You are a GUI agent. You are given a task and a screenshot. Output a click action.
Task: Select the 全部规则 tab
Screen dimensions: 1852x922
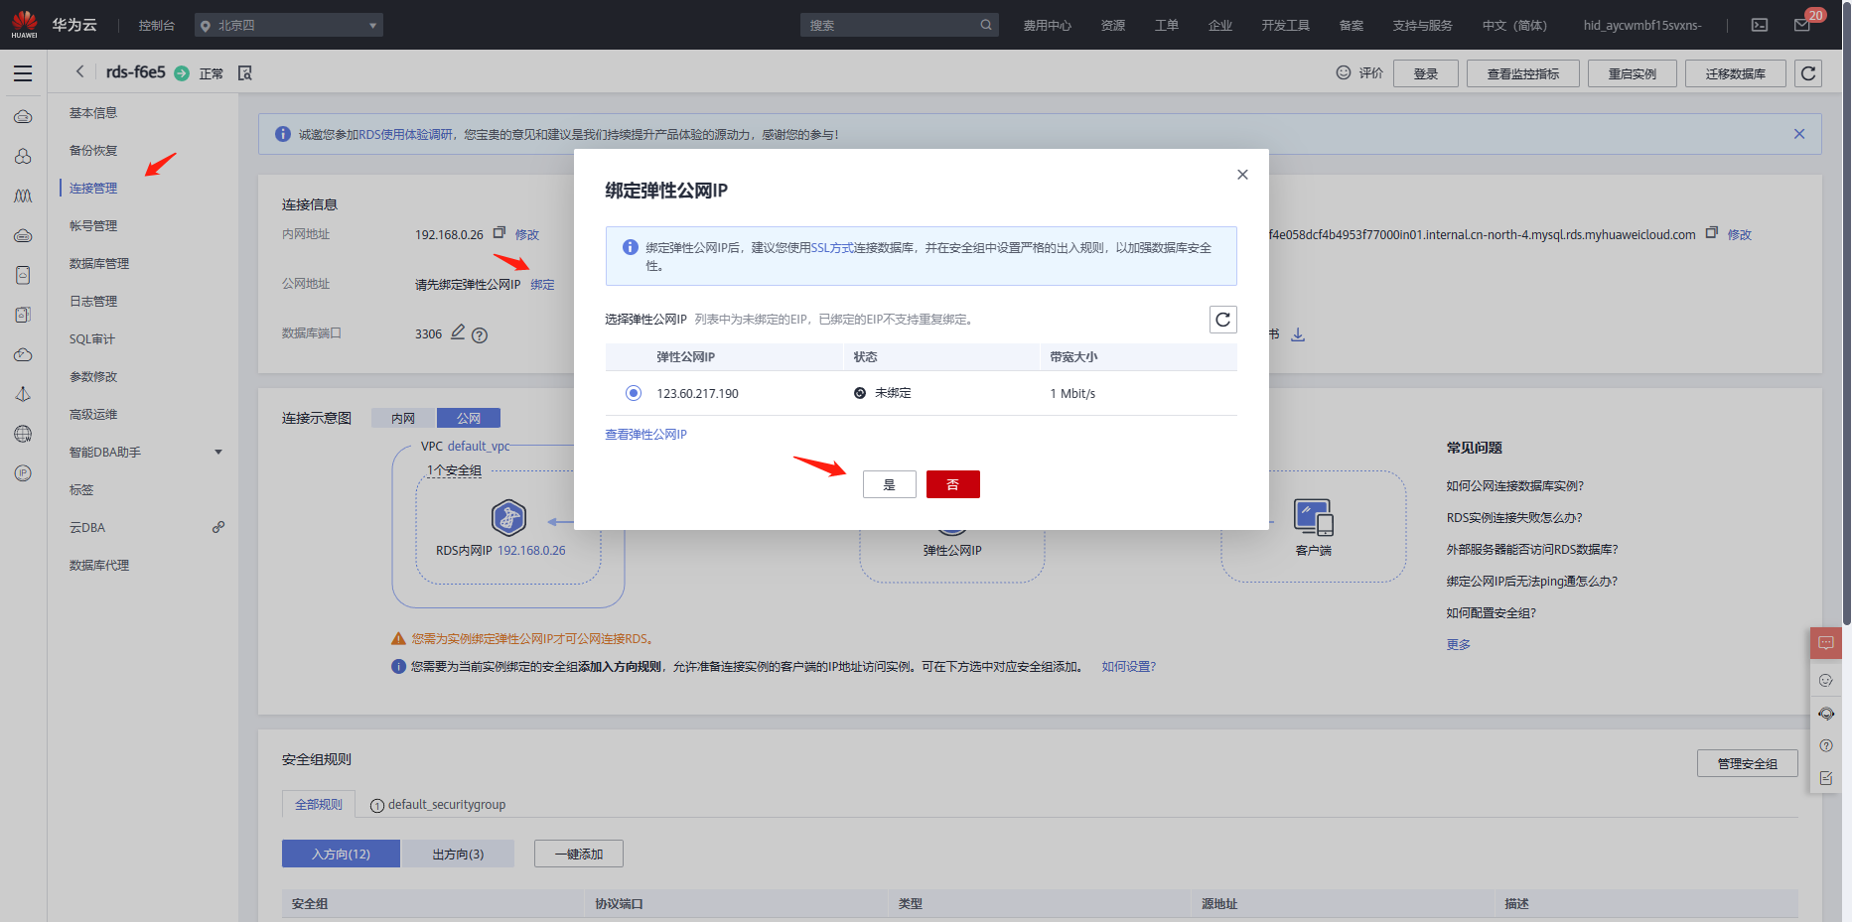click(319, 804)
